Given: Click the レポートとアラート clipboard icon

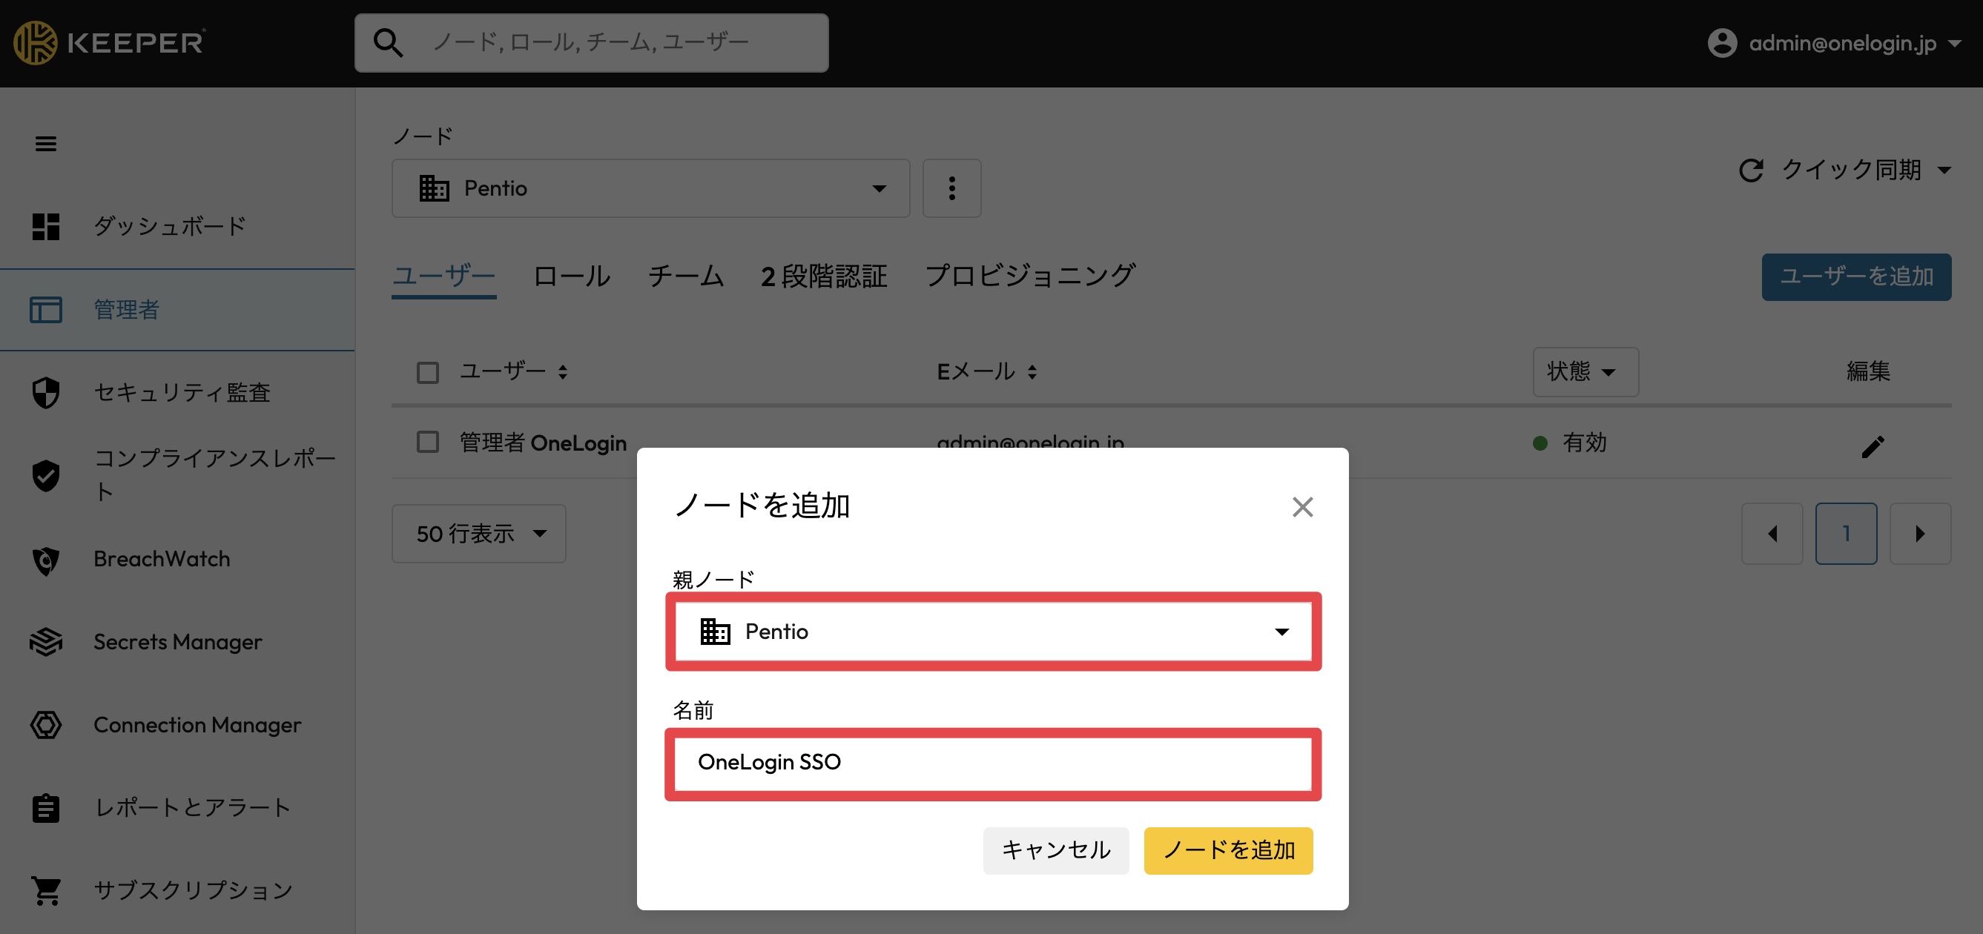Looking at the screenshot, I should coord(45,808).
